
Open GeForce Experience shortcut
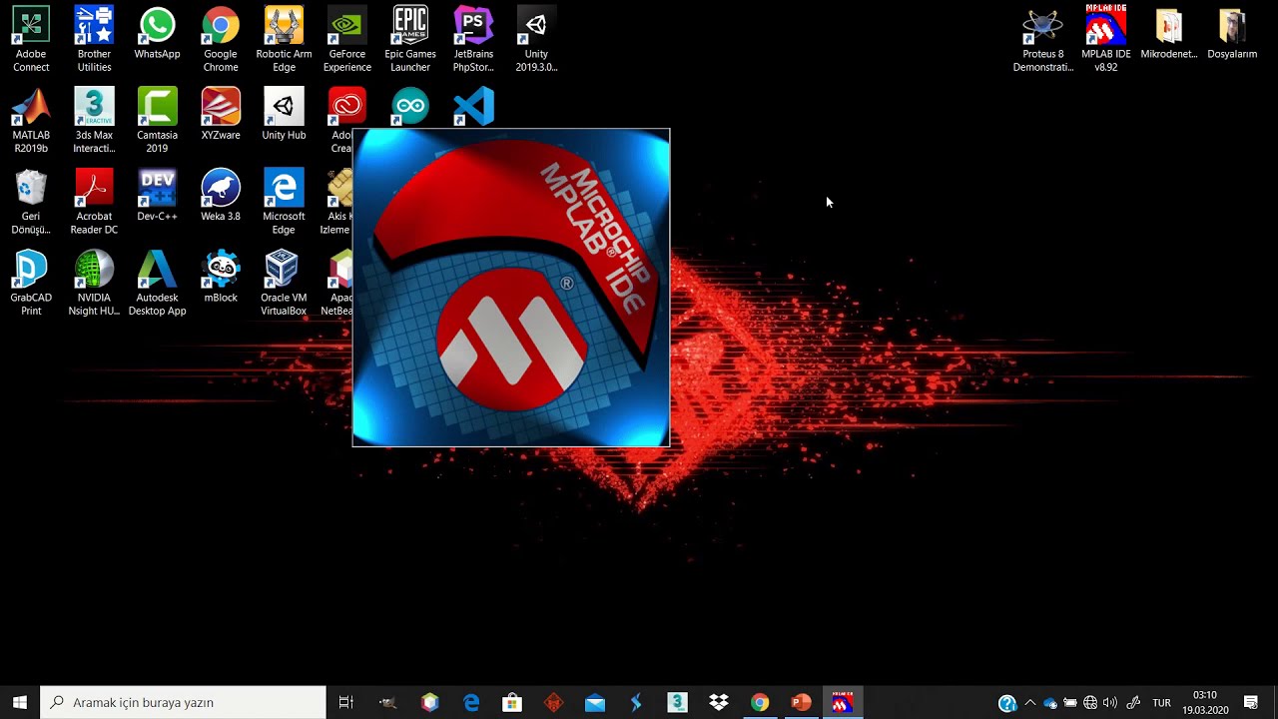pyautogui.click(x=347, y=40)
